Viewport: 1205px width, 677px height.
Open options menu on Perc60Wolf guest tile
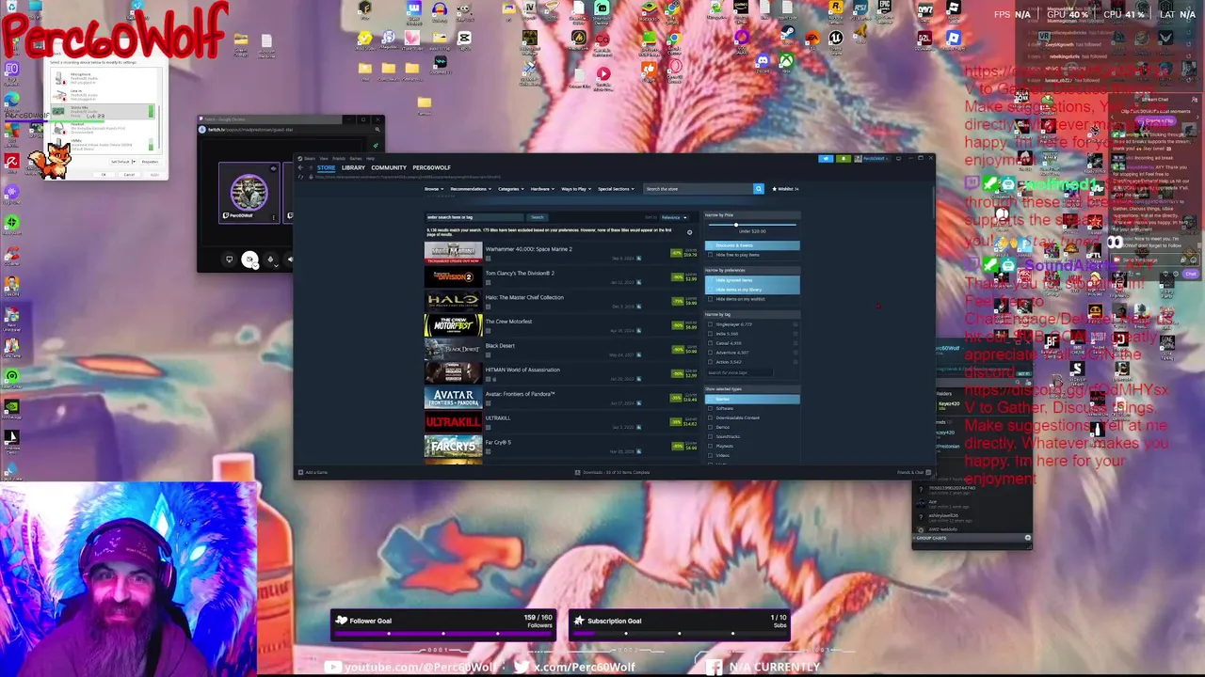pos(274,217)
